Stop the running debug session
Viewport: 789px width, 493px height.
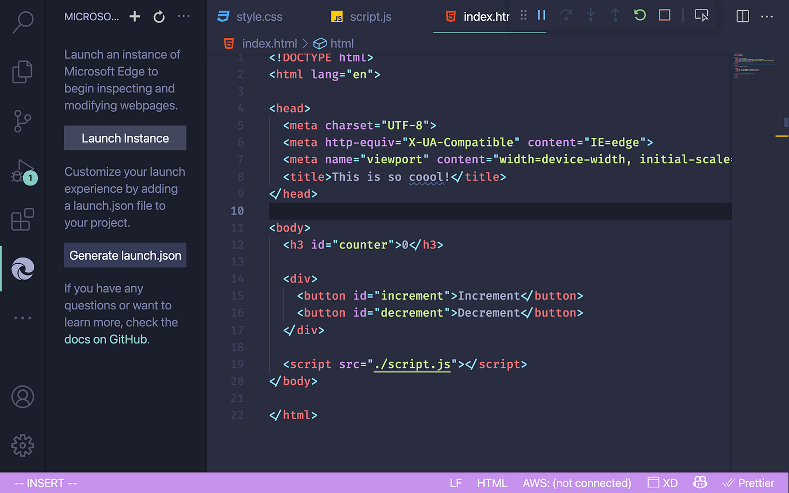pos(664,15)
